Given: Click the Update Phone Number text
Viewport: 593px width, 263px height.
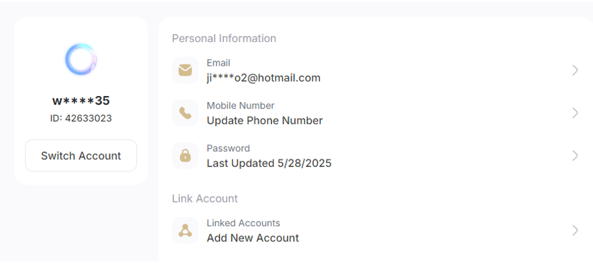Looking at the screenshot, I should click(265, 121).
